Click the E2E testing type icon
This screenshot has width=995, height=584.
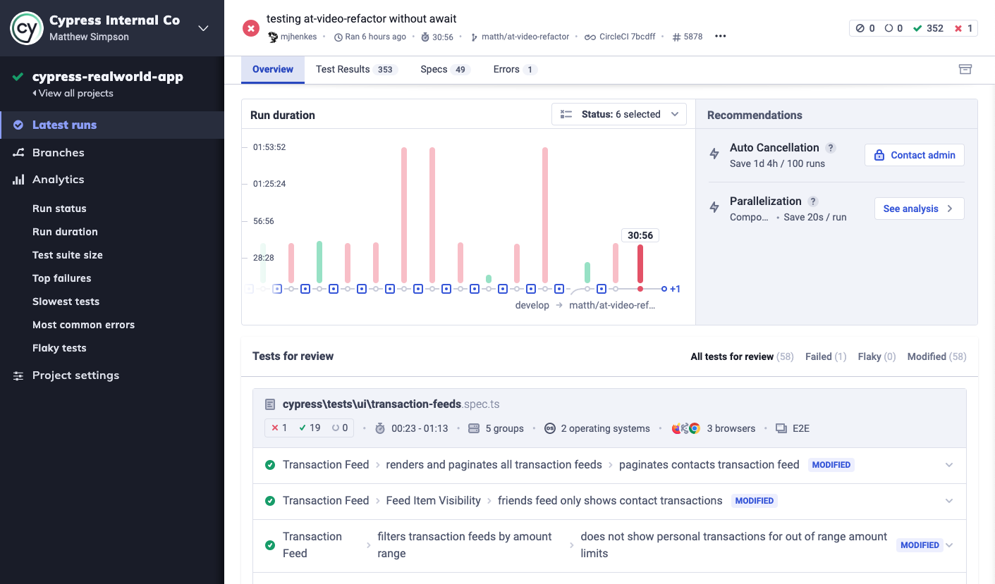coord(781,428)
